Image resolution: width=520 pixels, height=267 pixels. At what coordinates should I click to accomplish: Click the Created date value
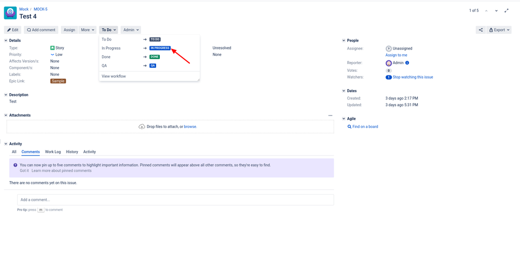402,98
